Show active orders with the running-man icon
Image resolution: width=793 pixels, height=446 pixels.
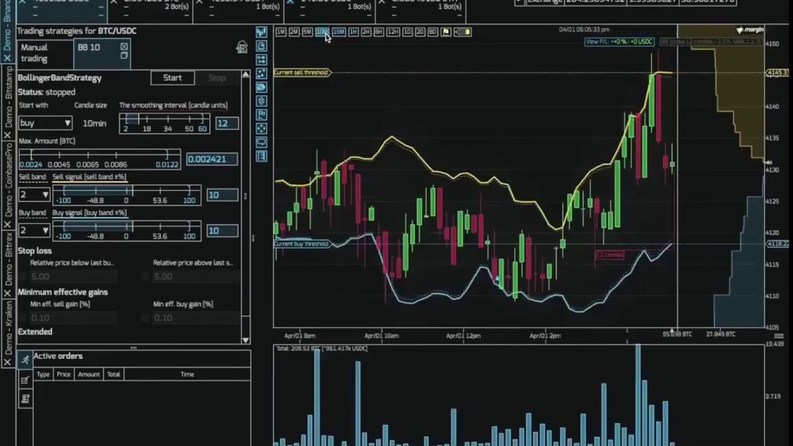click(25, 360)
